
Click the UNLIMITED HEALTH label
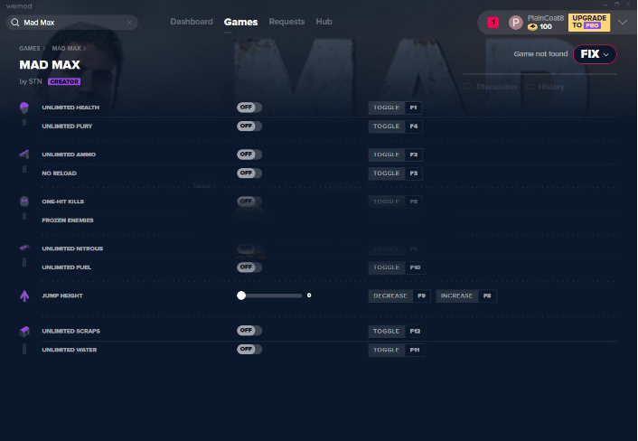coord(70,108)
